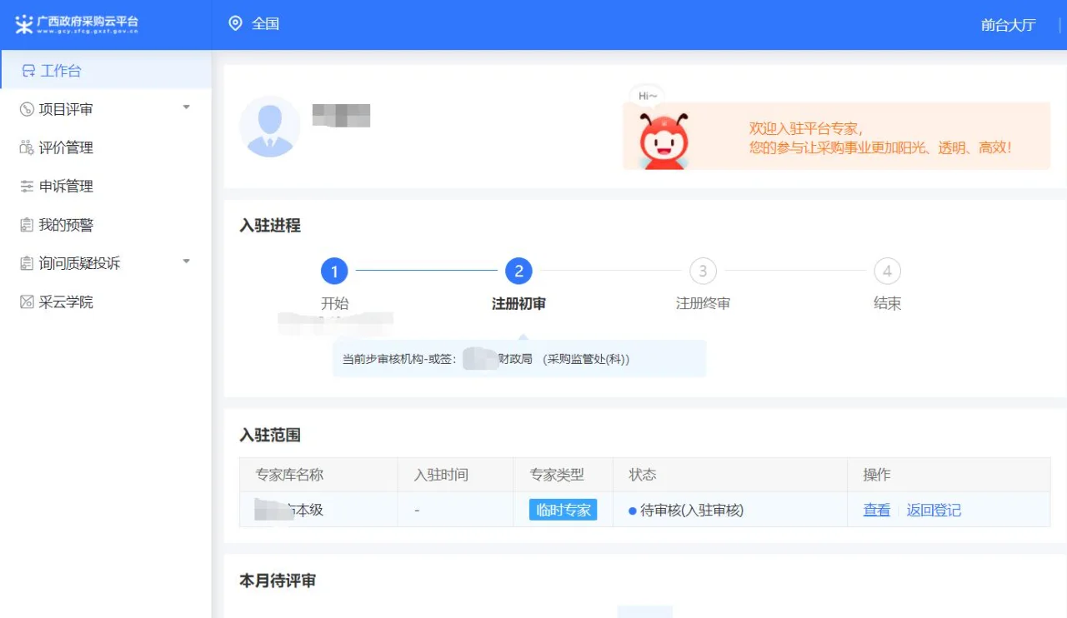
Task: Click the user avatar picture
Action: pos(270,127)
